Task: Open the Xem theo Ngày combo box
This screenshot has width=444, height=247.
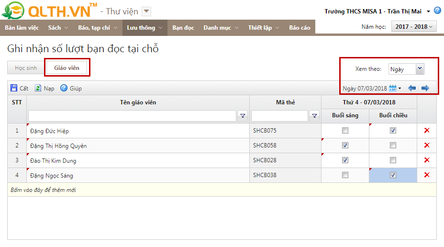Action: 406,69
